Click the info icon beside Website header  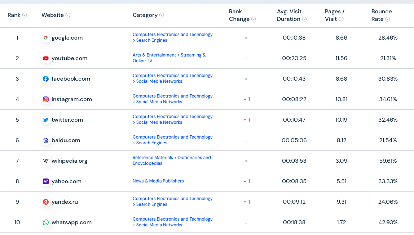pyautogui.click(x=68, y=15)
